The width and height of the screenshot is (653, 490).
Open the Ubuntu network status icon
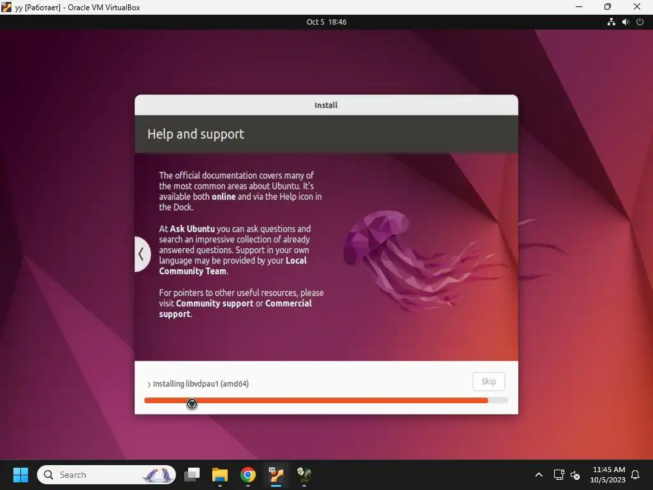click(x=611, y=22)
